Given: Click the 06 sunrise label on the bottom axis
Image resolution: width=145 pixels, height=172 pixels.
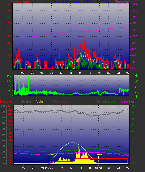Looking at the screenshot, I should pos(47,168).
